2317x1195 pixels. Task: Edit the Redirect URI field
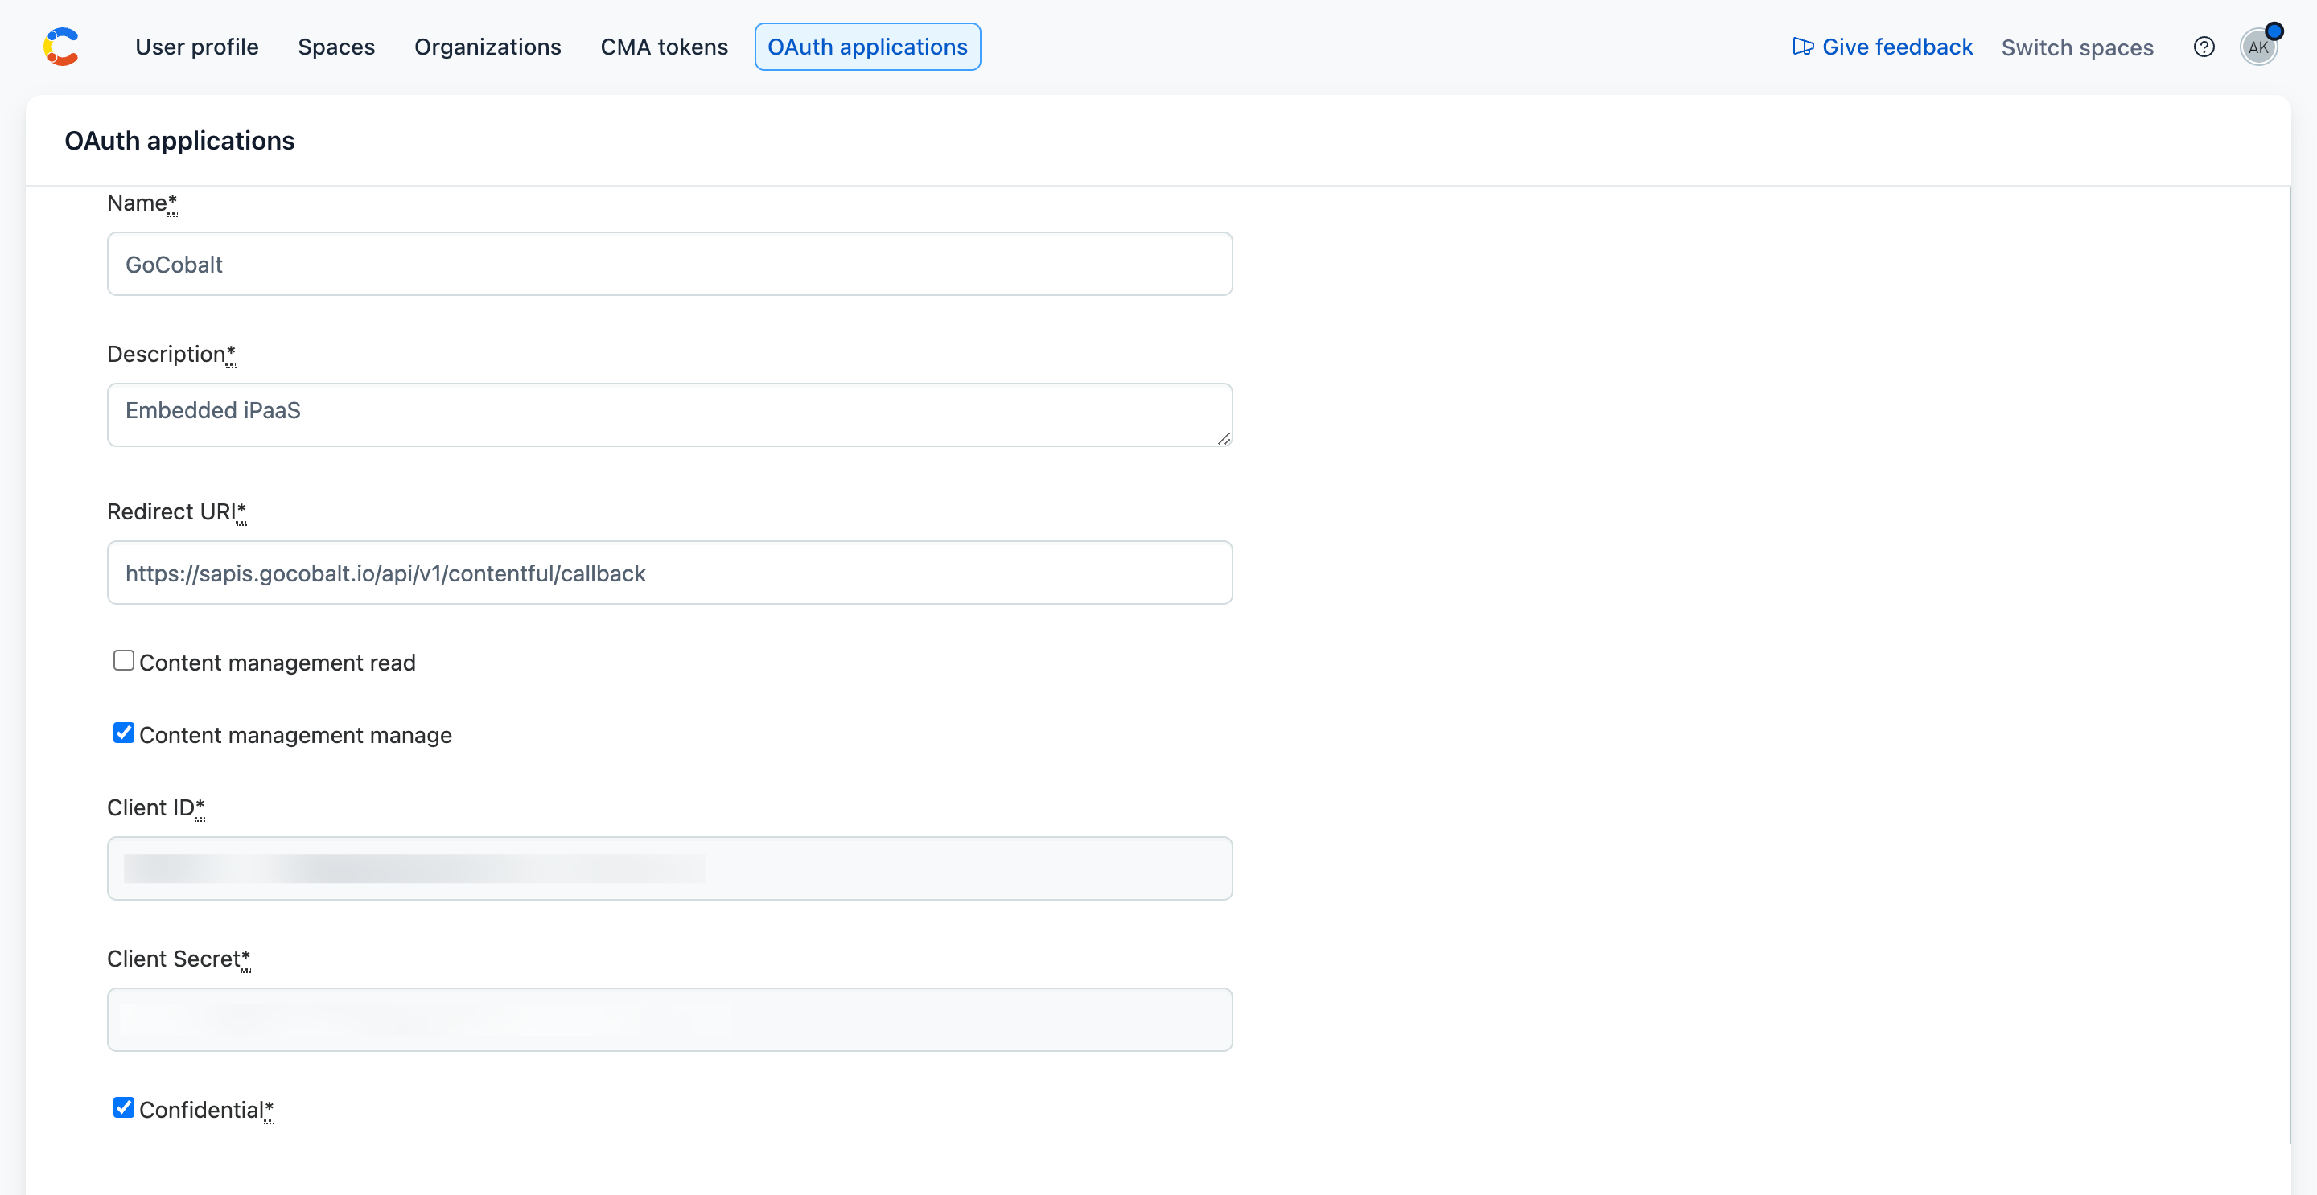(x=669, y=573)
